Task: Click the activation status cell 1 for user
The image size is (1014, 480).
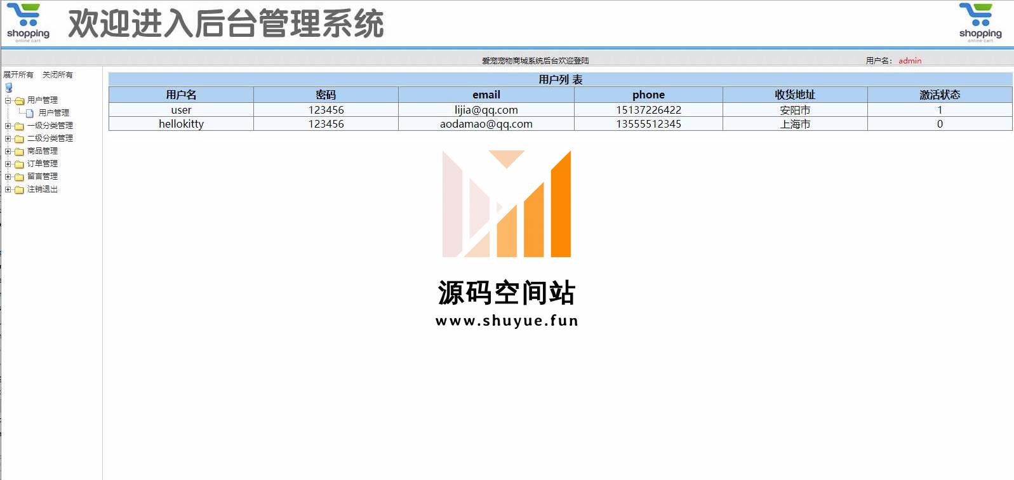Action: point(940,110)
